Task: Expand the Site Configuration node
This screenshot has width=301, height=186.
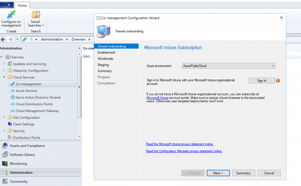Action: point(4,117)
